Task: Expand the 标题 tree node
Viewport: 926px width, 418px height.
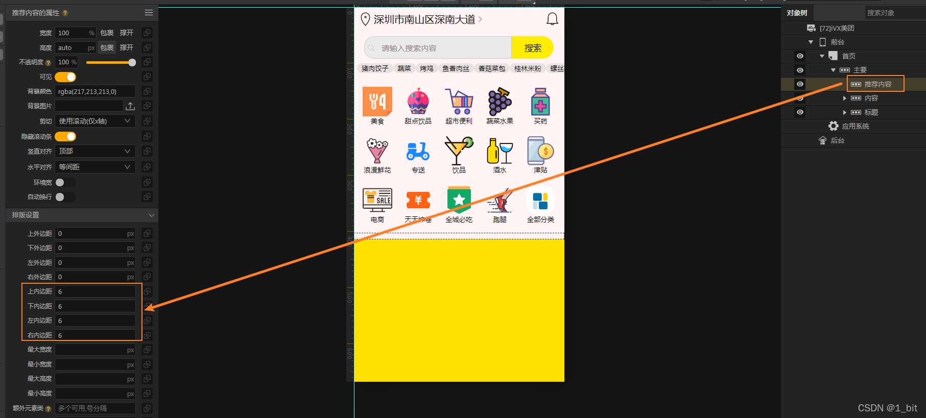Action: 844,112
